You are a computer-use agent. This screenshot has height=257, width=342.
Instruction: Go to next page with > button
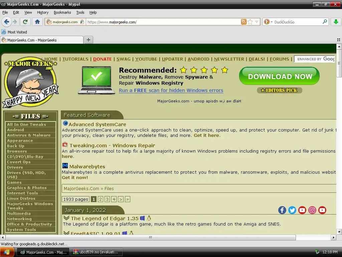point(121,199)
